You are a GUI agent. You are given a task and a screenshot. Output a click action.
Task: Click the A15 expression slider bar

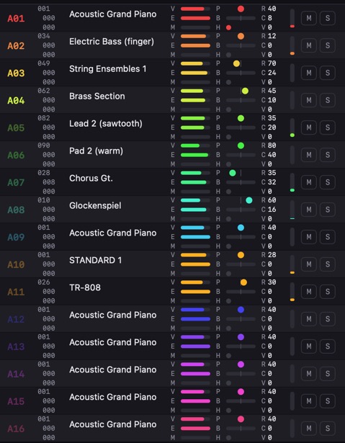click(195, 401)
